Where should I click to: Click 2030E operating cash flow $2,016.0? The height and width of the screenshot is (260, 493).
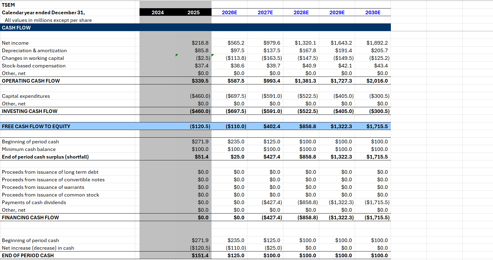(x=377, y=81)
